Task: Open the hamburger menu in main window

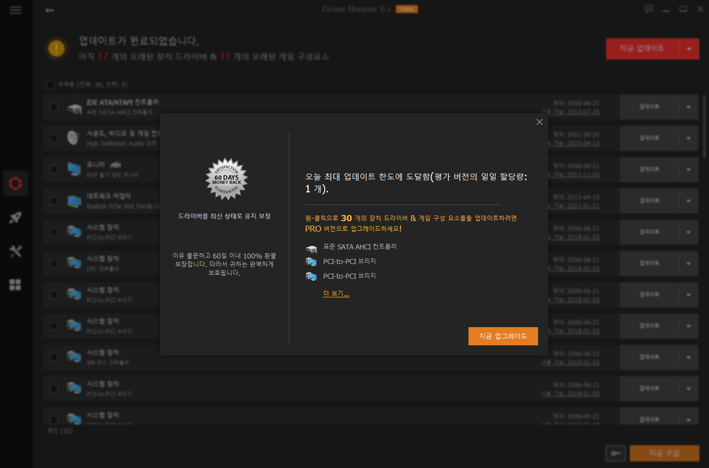Action: click(16, 10)
